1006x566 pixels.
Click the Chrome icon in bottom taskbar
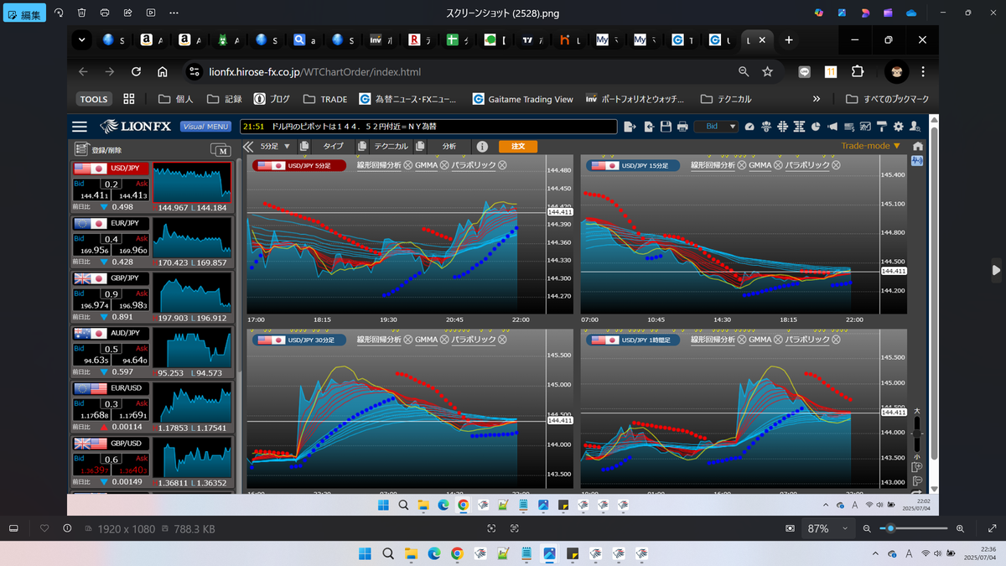(457, 553)
